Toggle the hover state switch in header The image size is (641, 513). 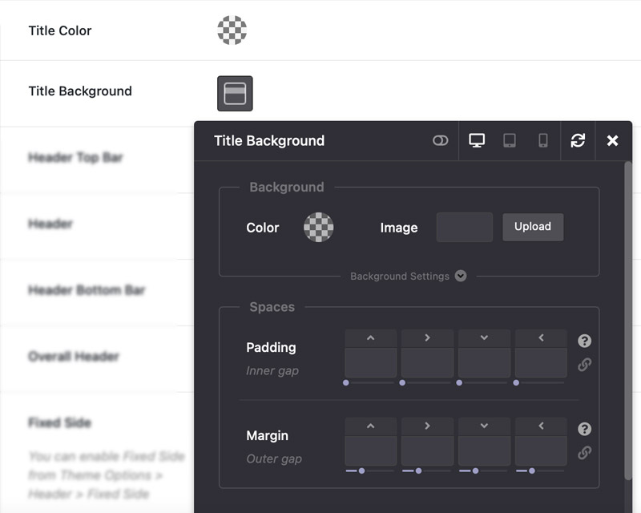440,140
